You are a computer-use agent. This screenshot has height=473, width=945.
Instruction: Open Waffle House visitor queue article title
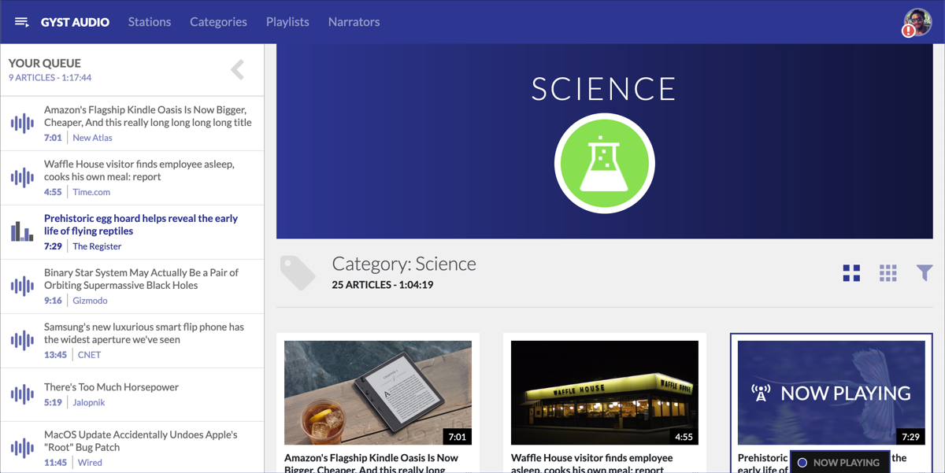(x=139, y=171)
